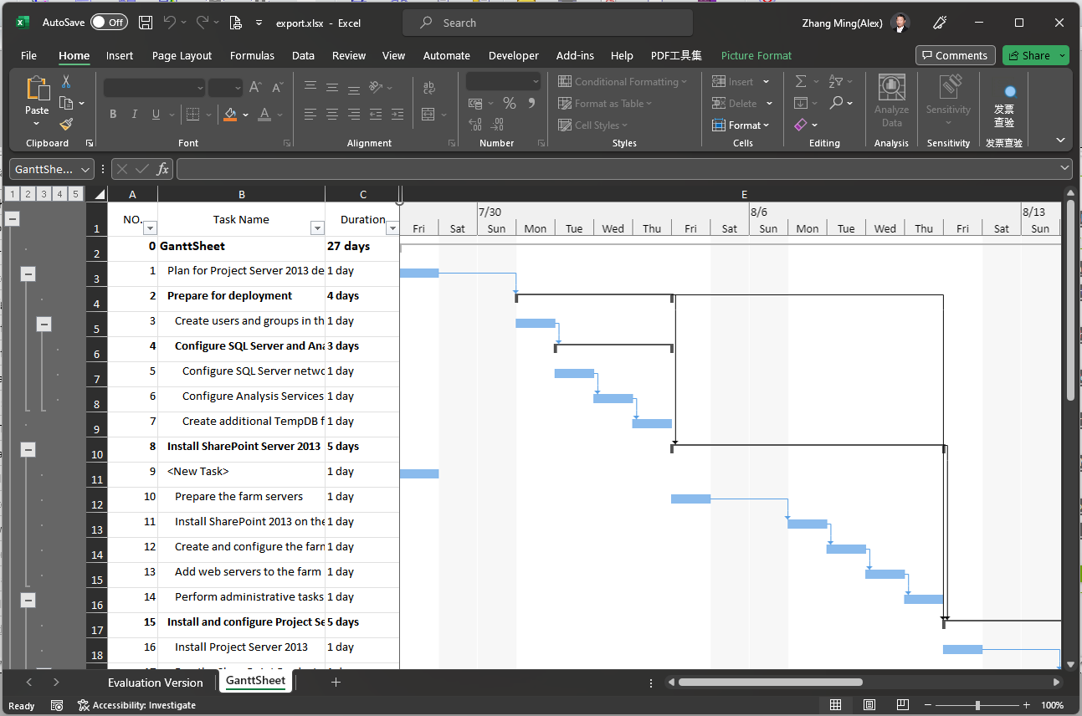Click the Redo arrow icon
The height and width of the screenshot is (716, 1082).
click(203, 23)
